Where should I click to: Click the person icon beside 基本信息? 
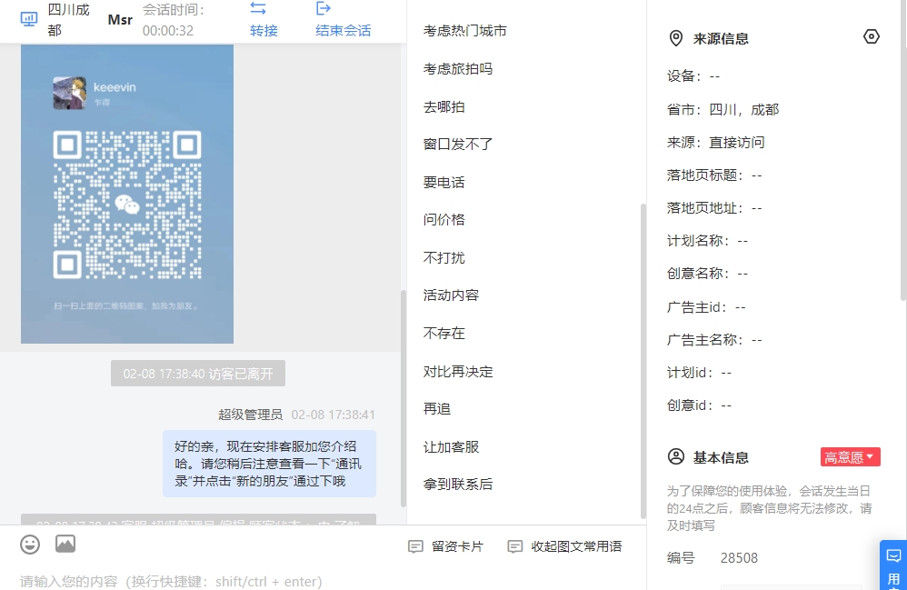point(675,457)
